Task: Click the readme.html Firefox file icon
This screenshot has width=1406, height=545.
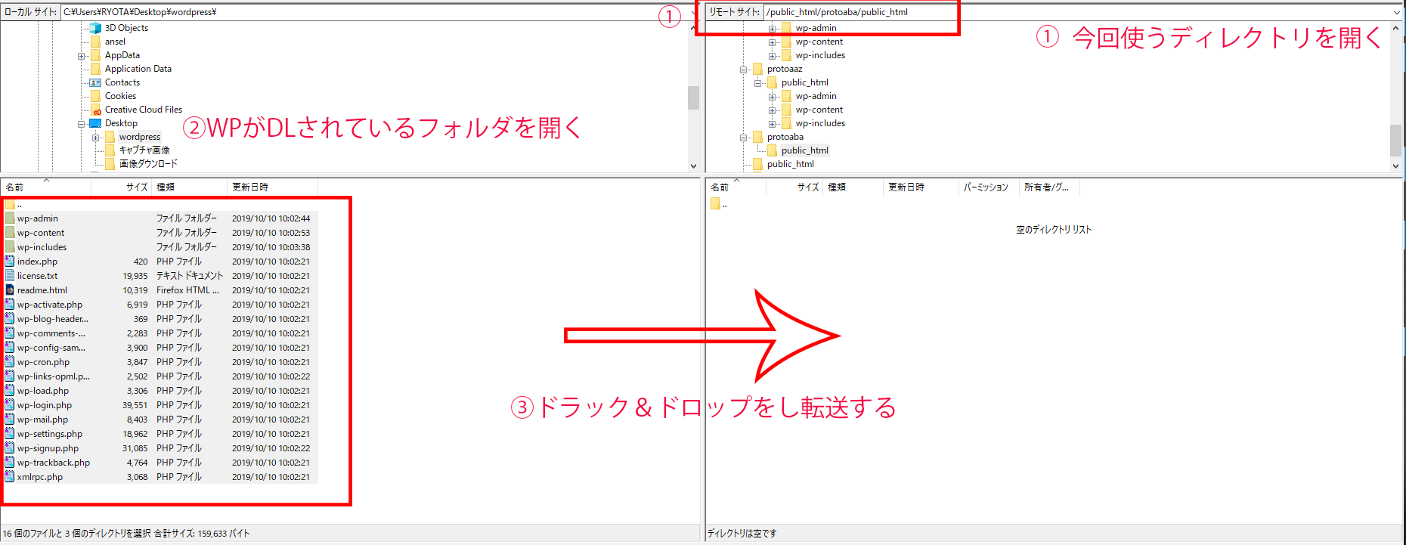Action: pos(10,290)
